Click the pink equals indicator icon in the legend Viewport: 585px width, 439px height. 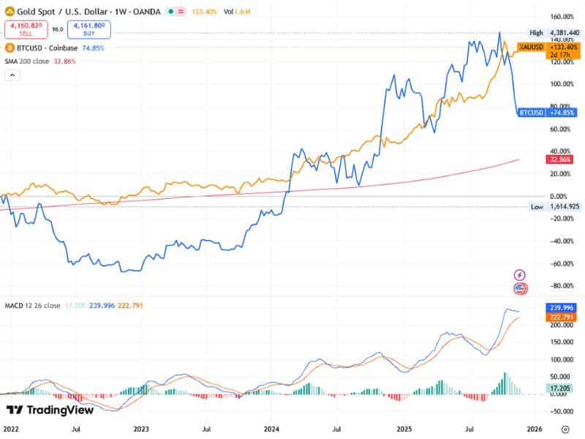181,11
